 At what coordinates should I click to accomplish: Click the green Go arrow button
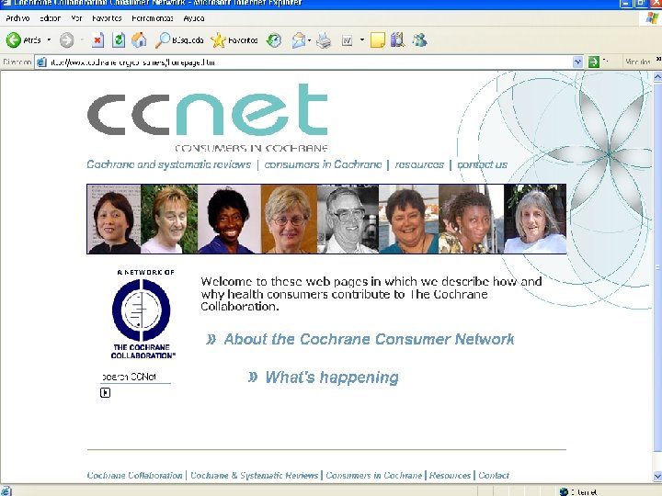(594, 62)
